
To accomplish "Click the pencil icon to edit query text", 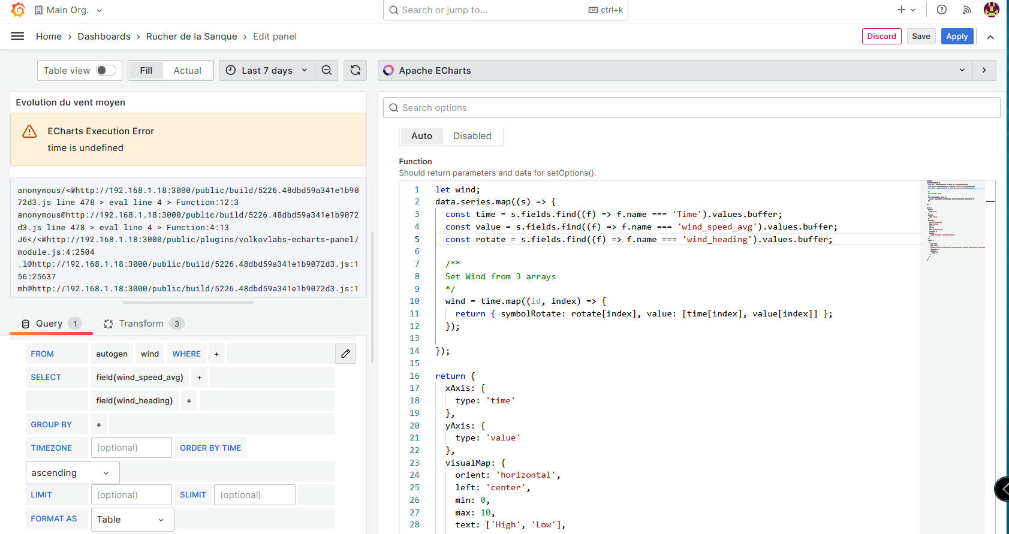I will pos(345,354).
